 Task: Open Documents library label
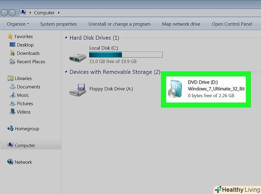coord(28,87)
